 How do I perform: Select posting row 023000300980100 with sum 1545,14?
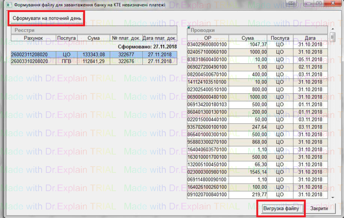click(x=207, y=172)
